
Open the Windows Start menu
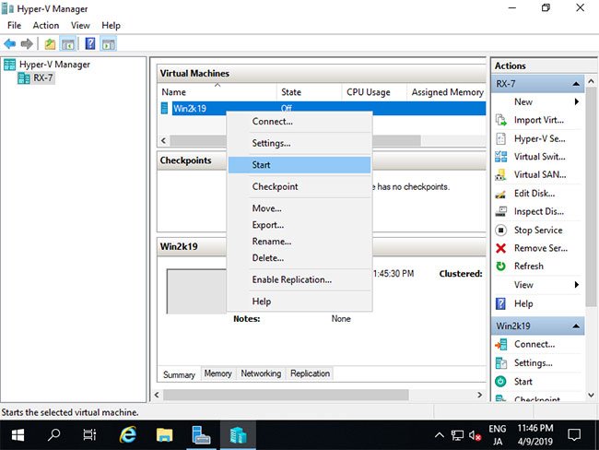coord(18,435)
